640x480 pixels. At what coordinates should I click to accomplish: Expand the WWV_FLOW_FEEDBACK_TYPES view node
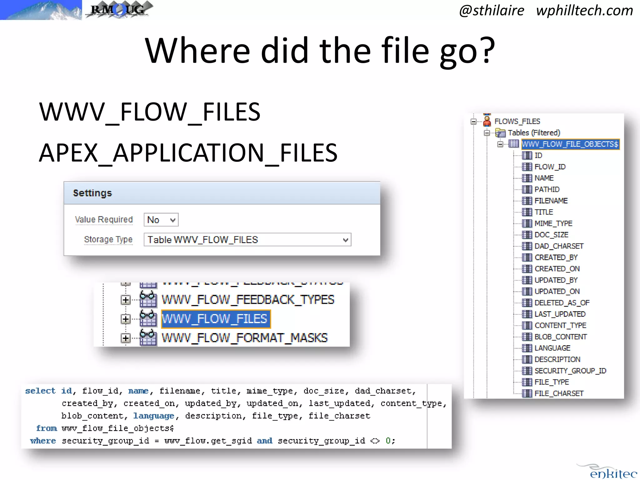click(126, 300)
